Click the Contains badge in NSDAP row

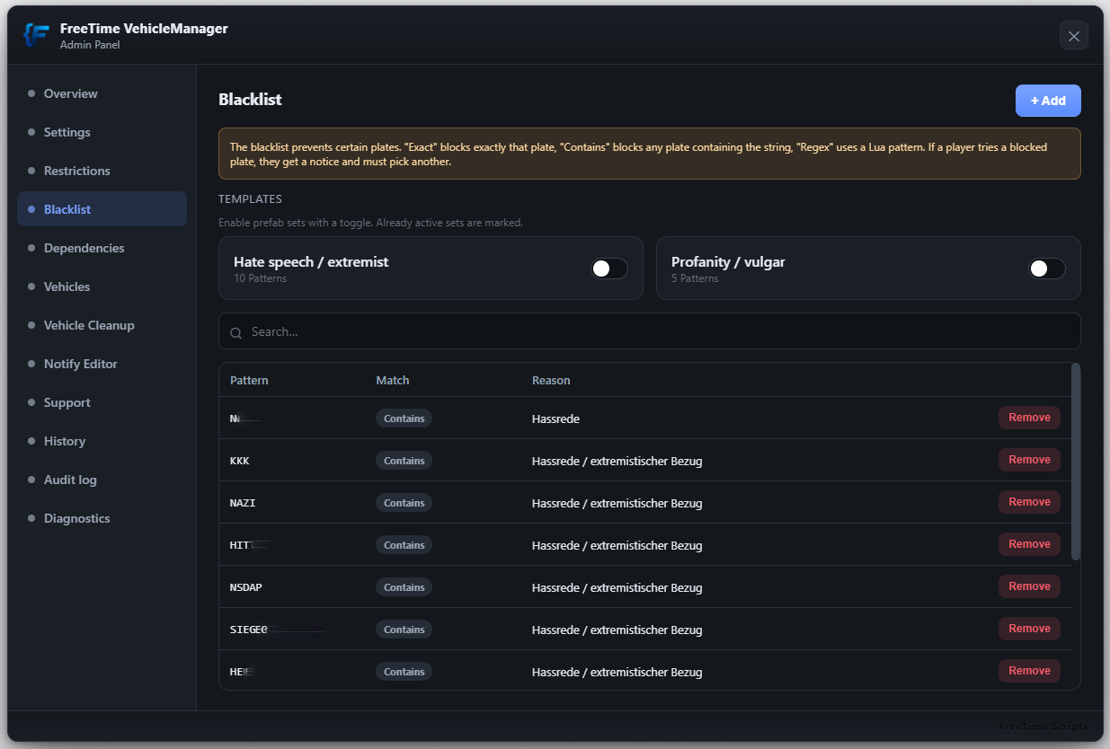coord(404,587)
